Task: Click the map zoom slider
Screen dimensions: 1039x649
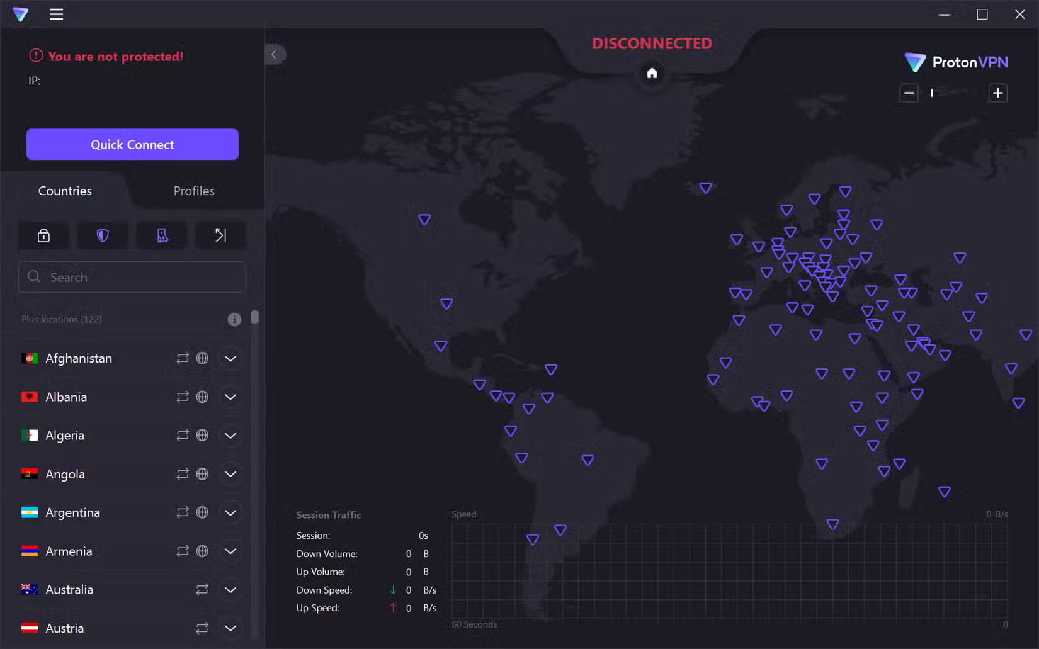Action: 953,93
